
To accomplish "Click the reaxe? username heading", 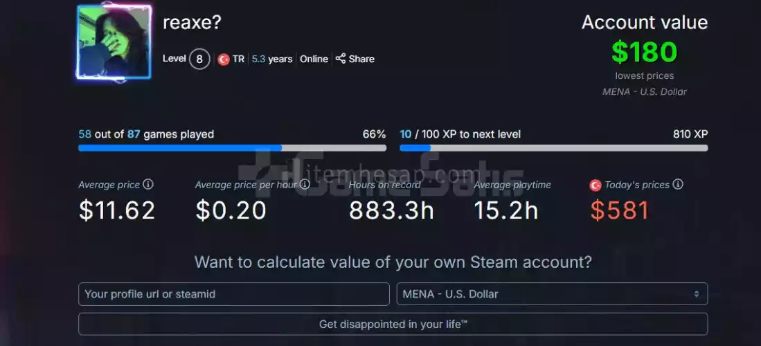I will coord(192,22).
